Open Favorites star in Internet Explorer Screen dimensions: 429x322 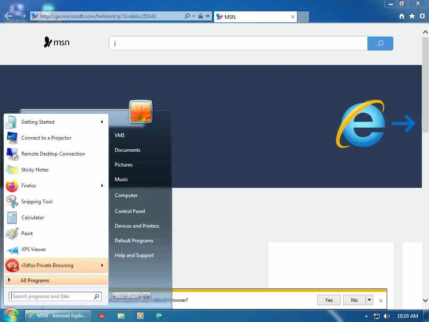pyautogui.click(x=412, y=16)
